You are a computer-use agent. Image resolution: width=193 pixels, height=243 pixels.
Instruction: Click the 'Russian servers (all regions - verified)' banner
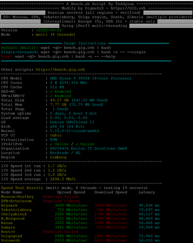tap(94, 13)
